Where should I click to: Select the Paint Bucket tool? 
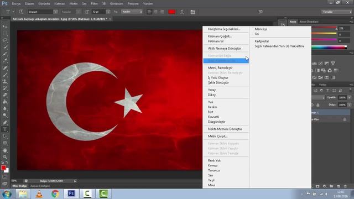5,102
